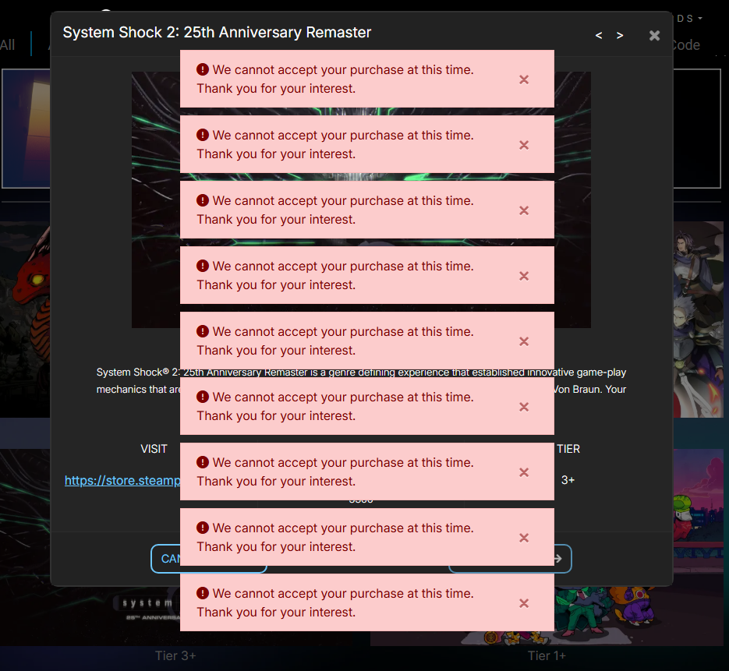The width and height of the screenshot is (729, 671).
Task: Dismiss the second error notification from the top
Action: pos(524,145)
